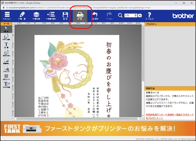Open the 重ね順 layer order menu
Screen dimensions: 196x141
pos(36,16)
